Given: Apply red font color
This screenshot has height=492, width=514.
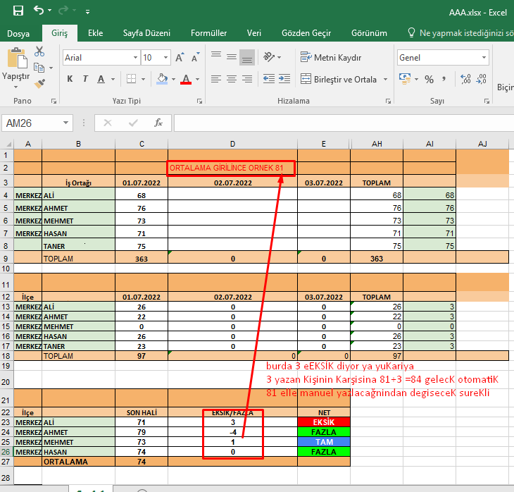Looking at the screenshot, I should click(186, 79).
